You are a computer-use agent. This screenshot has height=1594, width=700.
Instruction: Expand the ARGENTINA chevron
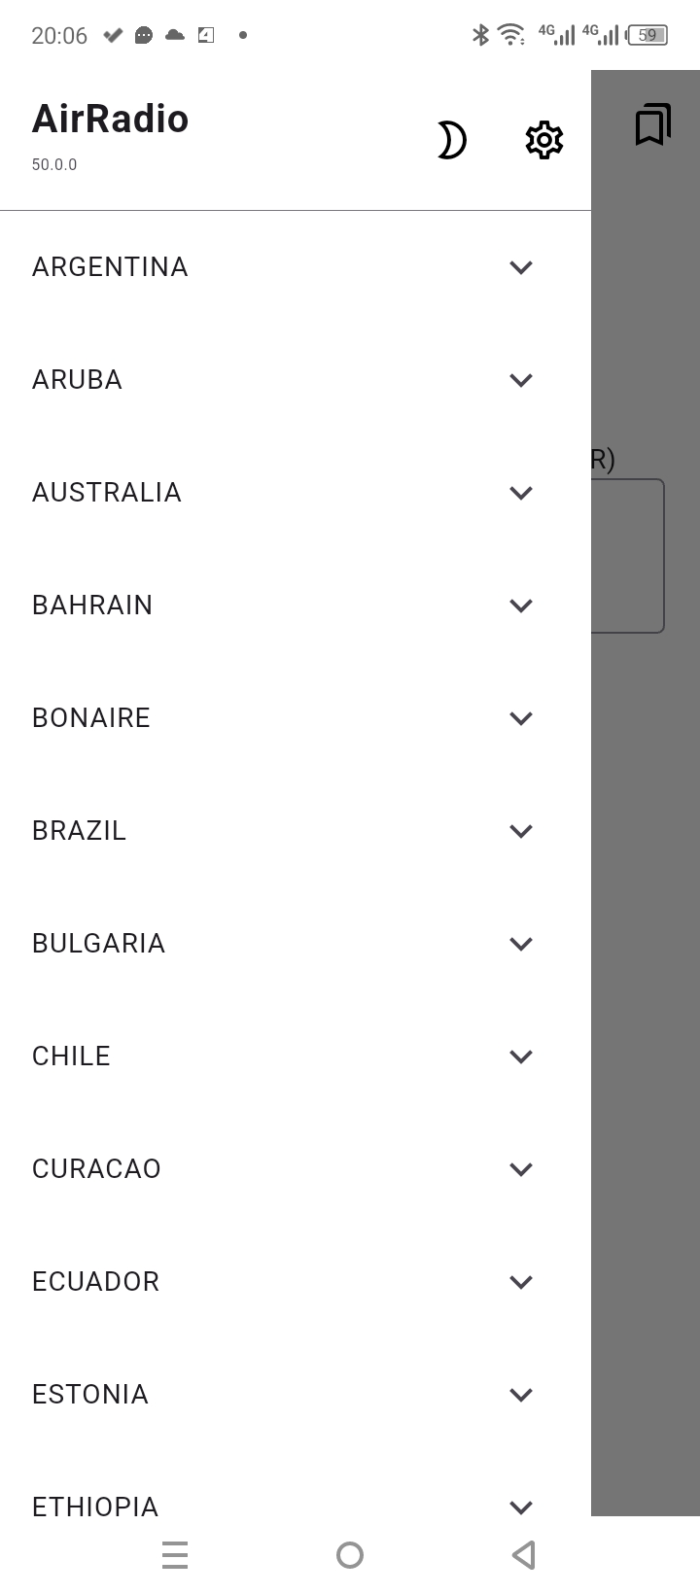click(521, 267)
